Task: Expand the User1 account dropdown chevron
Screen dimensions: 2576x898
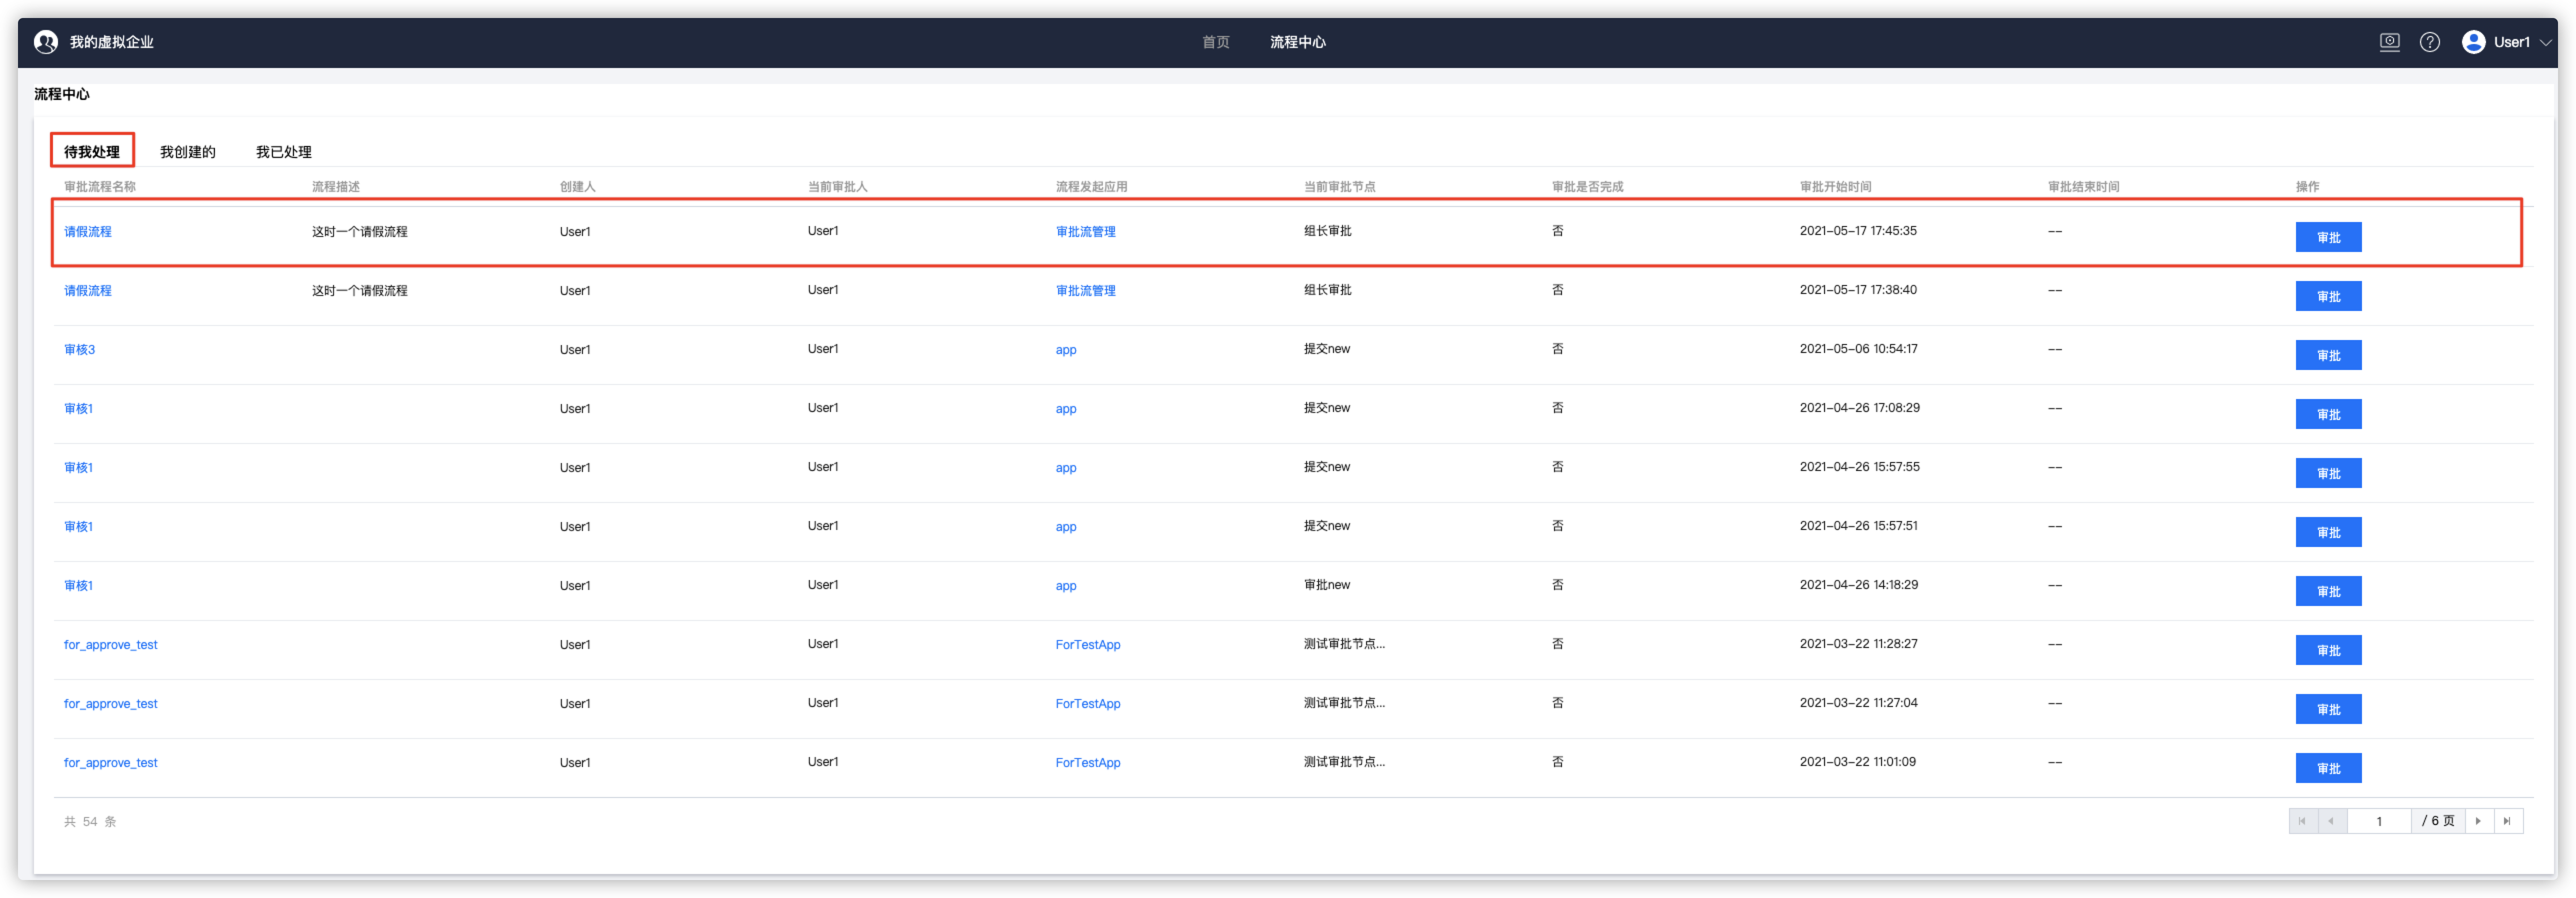Action: click(x=2546, y=43)
